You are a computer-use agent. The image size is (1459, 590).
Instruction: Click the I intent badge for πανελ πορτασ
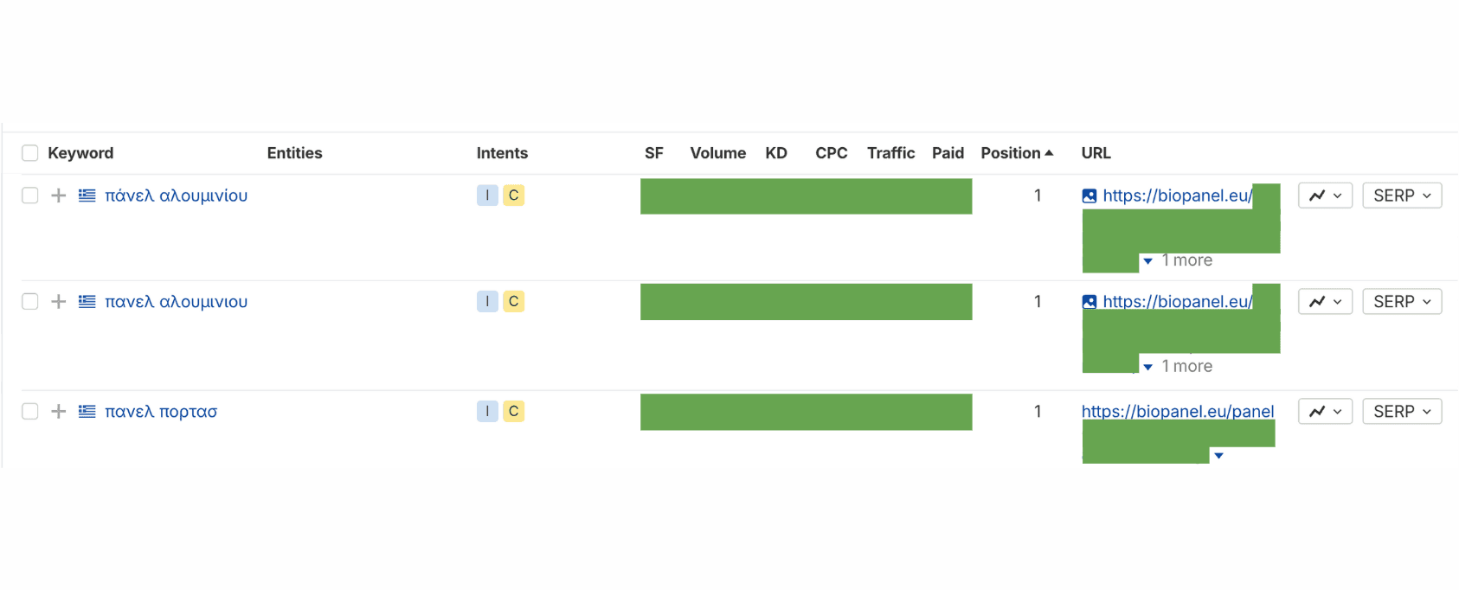[487, 412]
